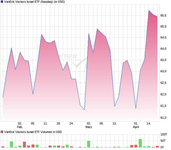Click the '50T' volume axis label
Screen dimensions: 171x150
coord(163,141)
